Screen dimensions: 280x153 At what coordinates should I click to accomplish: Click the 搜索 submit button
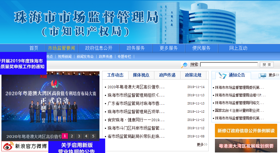pyautogui.click(x=267, y=64)
